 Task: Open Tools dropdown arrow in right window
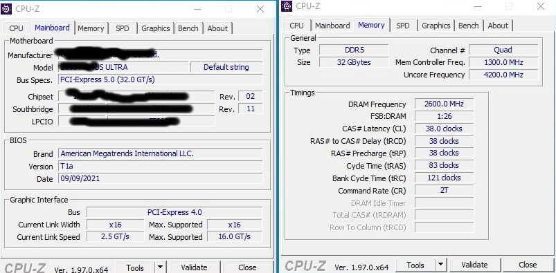(440, 265)
